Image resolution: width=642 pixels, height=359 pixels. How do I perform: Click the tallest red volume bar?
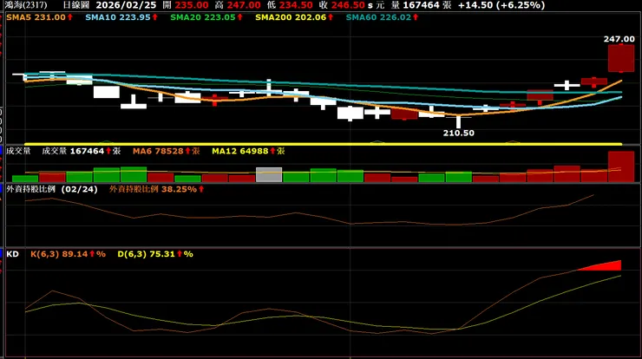coord(621,166)
